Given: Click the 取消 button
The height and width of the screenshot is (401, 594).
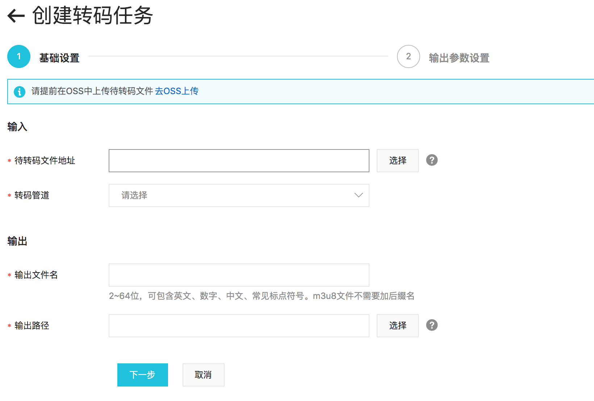Looking at the screenshot, I should (203, 375).
